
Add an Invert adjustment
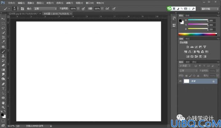(x=187, y=57)
